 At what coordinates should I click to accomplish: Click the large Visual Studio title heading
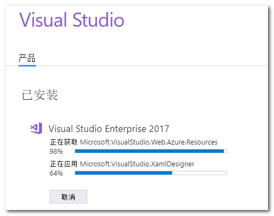(72, 20)
